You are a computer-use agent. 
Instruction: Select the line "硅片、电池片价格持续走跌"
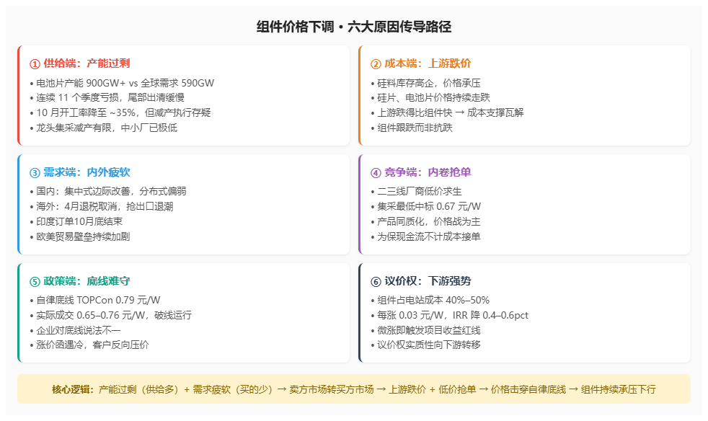click(430, 97)
